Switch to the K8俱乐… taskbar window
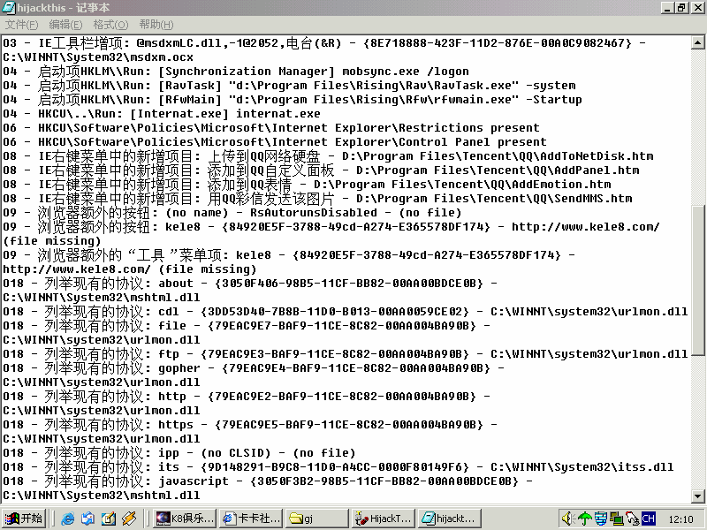This screenshot has height=530, width=707. pos(185,519)
